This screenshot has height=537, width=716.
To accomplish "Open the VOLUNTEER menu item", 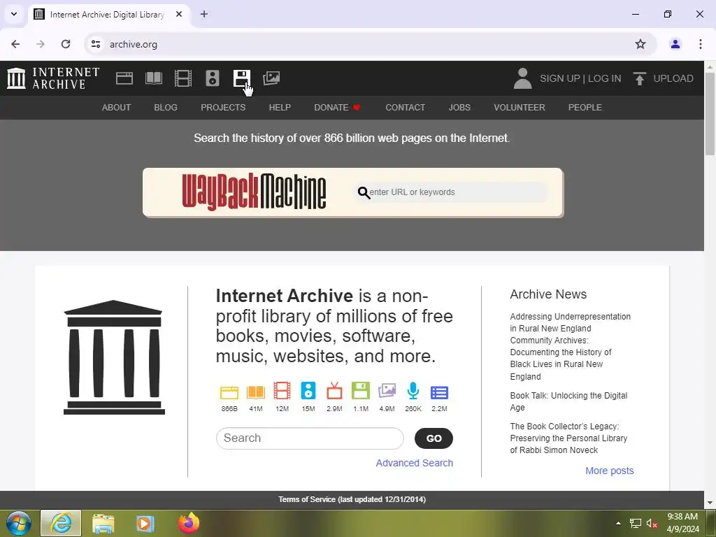I will 520,107.
